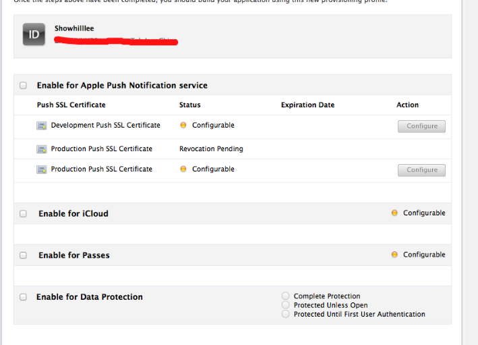
Task: Click the 'Protected Unless Open' option text
Action: coord(330,305)
